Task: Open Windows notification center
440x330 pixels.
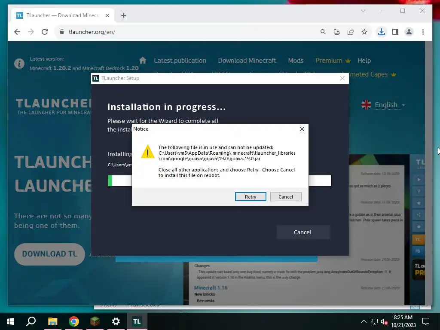Action: [426, 321]
